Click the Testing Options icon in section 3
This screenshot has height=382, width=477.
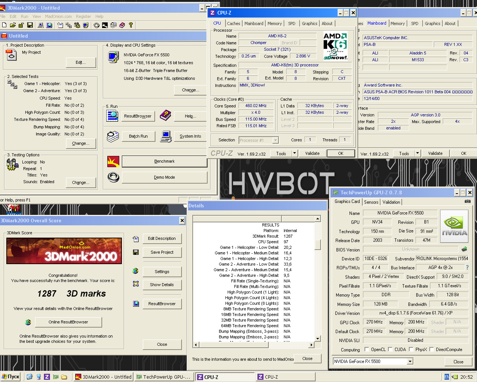click(x=13, y=165)
